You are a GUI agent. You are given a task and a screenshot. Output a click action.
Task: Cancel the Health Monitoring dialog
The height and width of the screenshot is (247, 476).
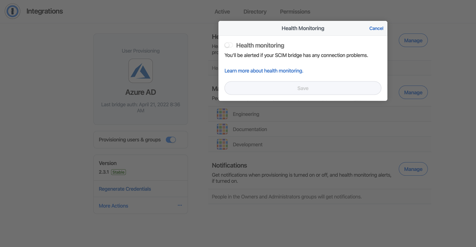[376, 29]
